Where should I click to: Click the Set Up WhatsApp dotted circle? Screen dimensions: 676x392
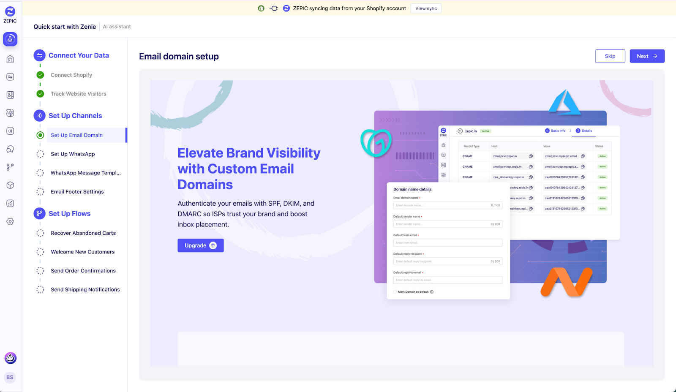pyautogui.click(x=40, y=154)
